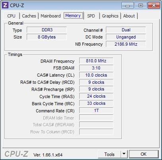Click the 1T Command Rate value
162x160 pixels.
(96, 111)
